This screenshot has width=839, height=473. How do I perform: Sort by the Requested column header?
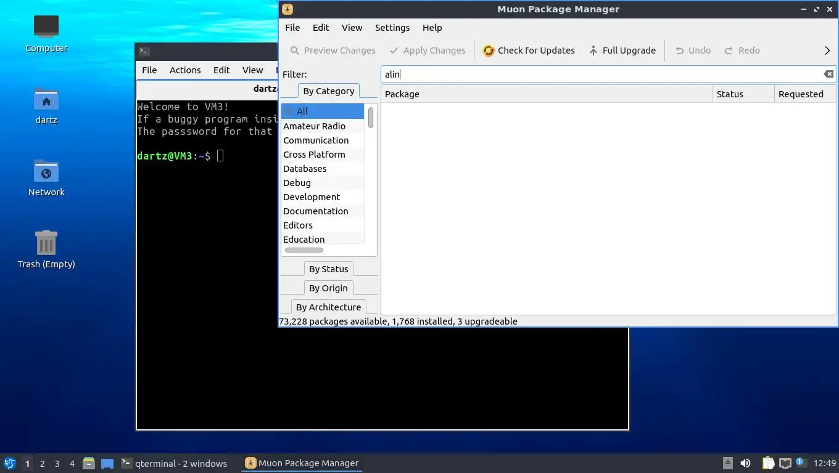coord(805,94)
